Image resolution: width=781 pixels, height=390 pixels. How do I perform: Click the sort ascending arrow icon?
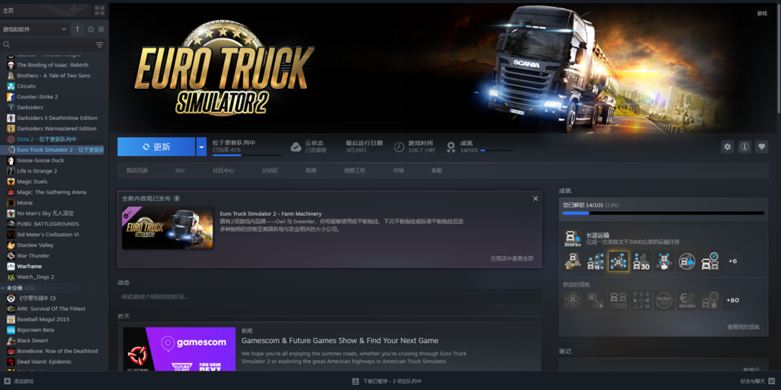pyautogui.click(x=77, y=30)
